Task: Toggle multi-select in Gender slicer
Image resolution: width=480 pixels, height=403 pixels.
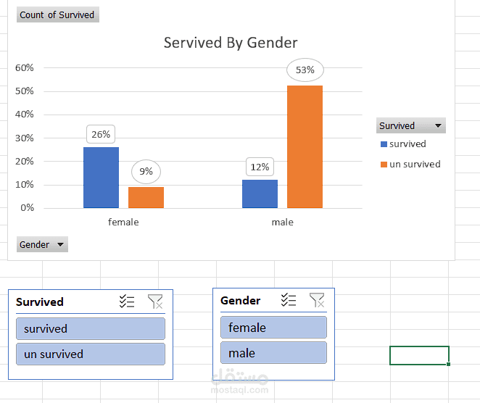Action: [x=289, y=300]
